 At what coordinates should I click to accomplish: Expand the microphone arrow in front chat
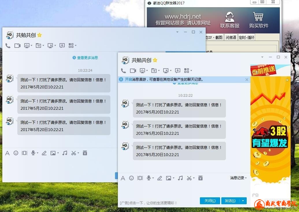[153, 178]
